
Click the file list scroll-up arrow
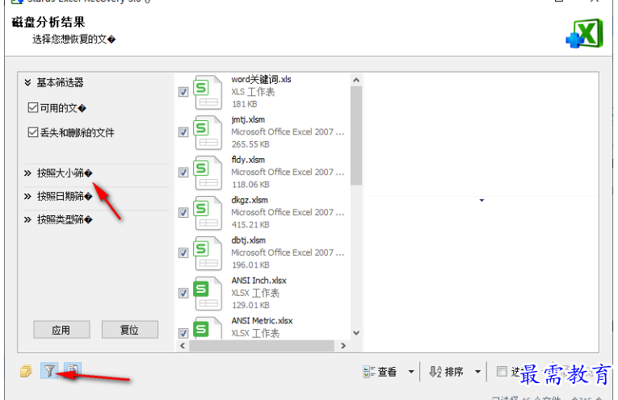pos(356,80)
